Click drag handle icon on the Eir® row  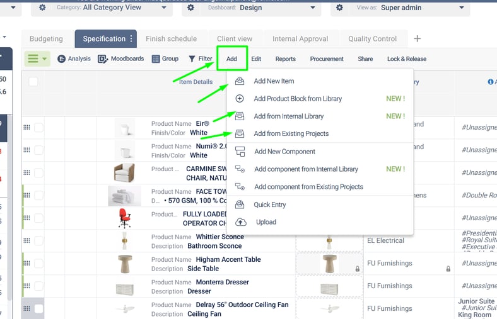point(26,128)
